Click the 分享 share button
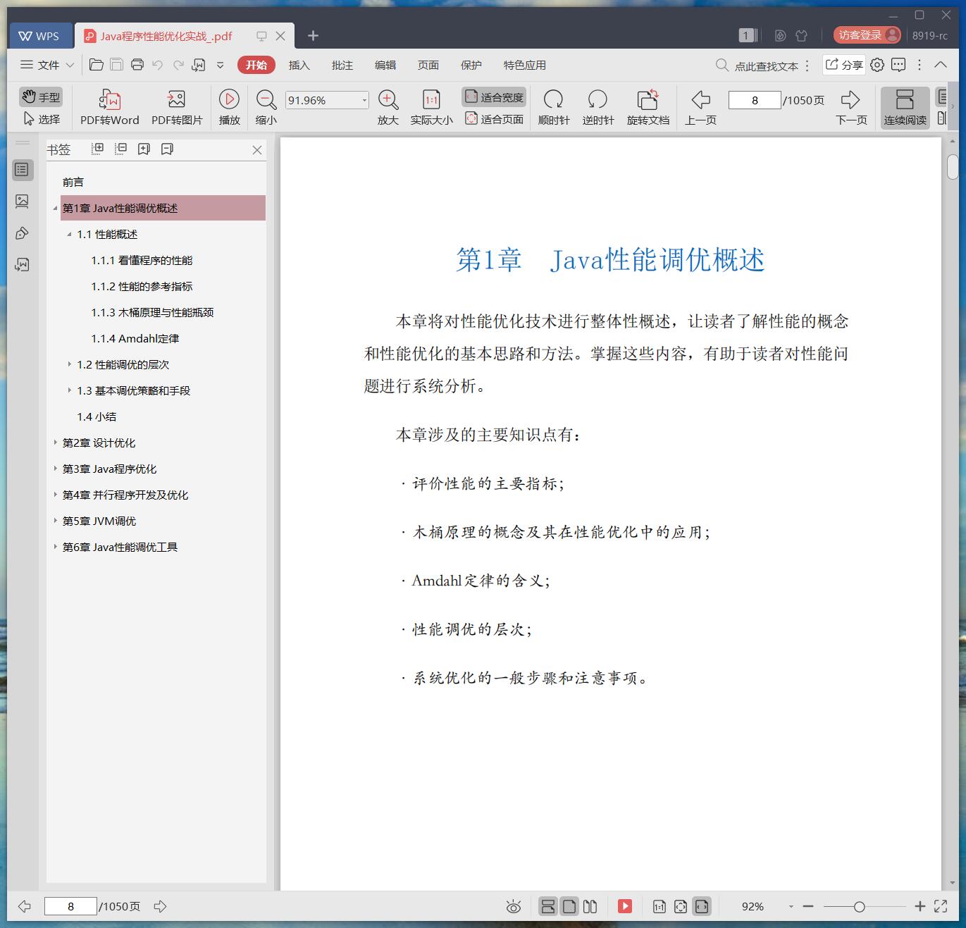This screenshot has height=928, width=966. [x=844, y=65]
